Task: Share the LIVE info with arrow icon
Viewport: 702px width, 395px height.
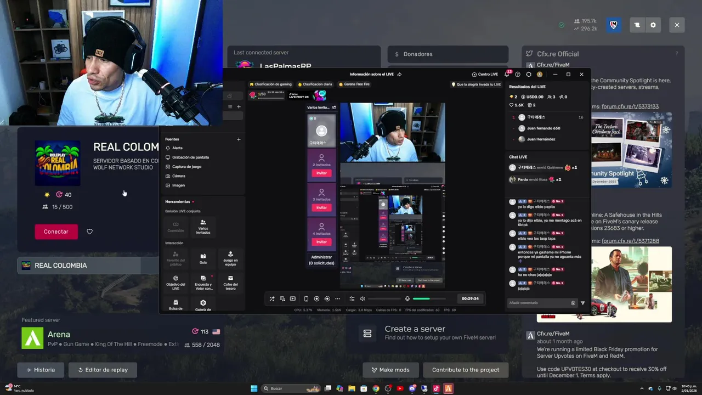Action: click(399, 74)
